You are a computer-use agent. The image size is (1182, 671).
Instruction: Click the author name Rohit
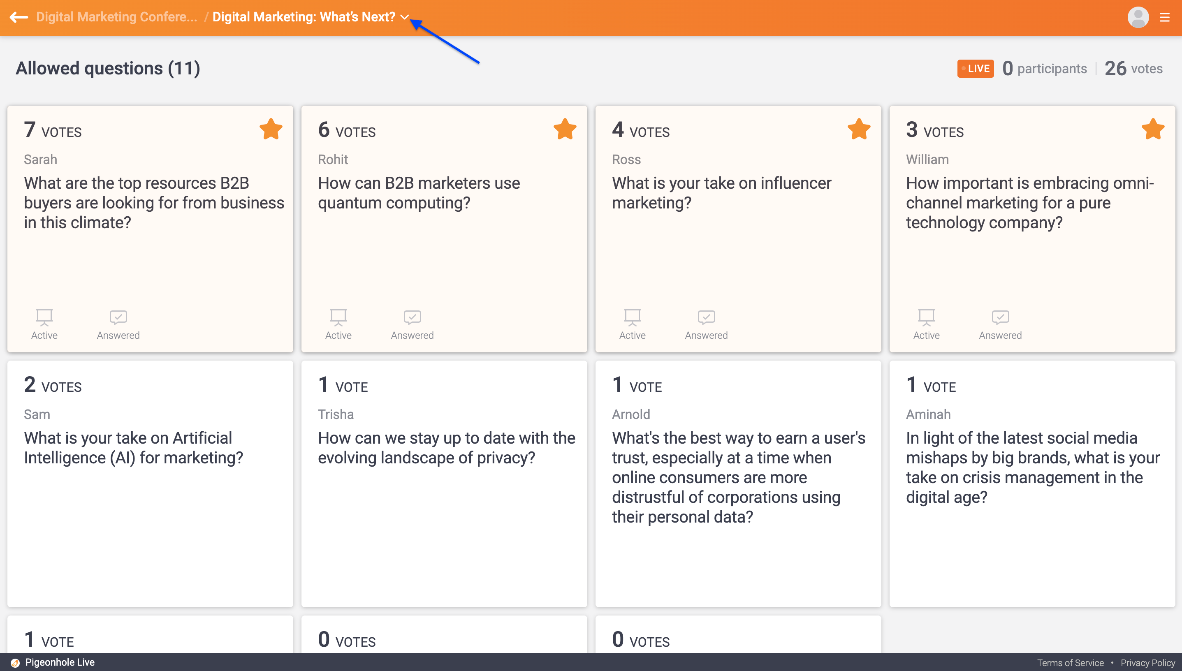coord(333,160)
